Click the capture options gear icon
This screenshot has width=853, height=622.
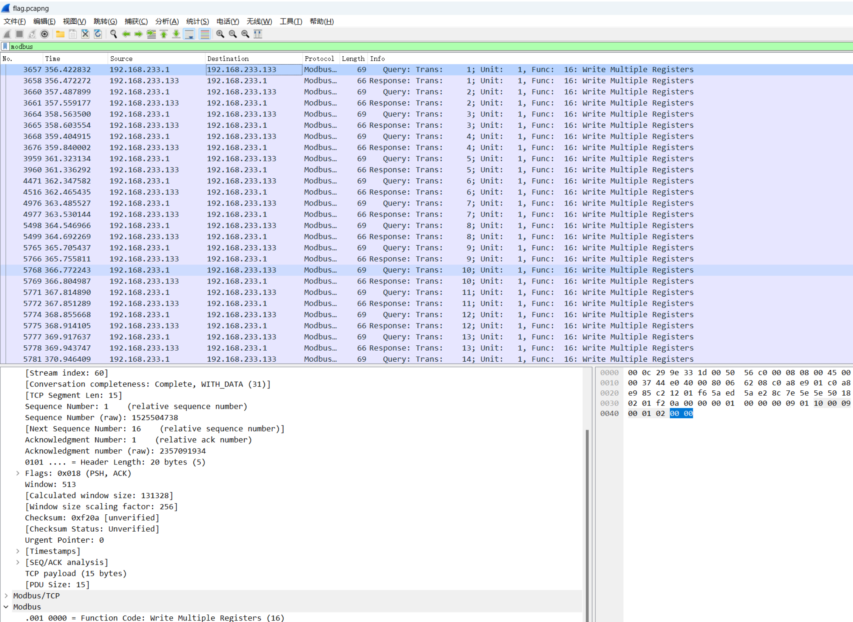[x=45, y=34]
